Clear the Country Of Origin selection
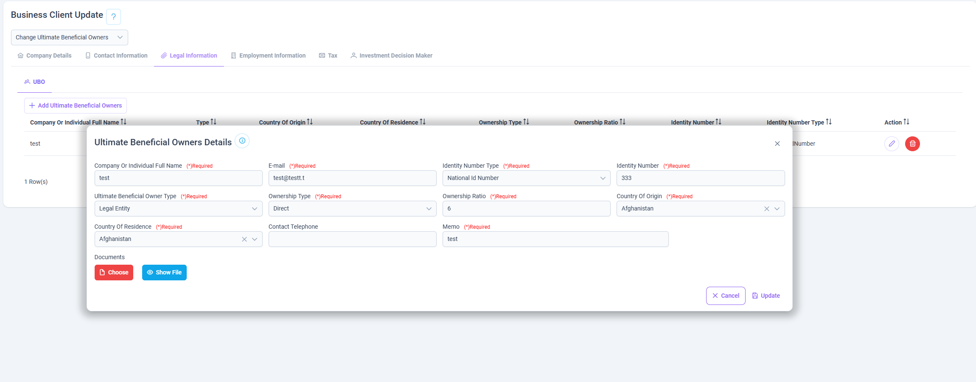Viewport: 976px width, 382px height. [766, 209]
